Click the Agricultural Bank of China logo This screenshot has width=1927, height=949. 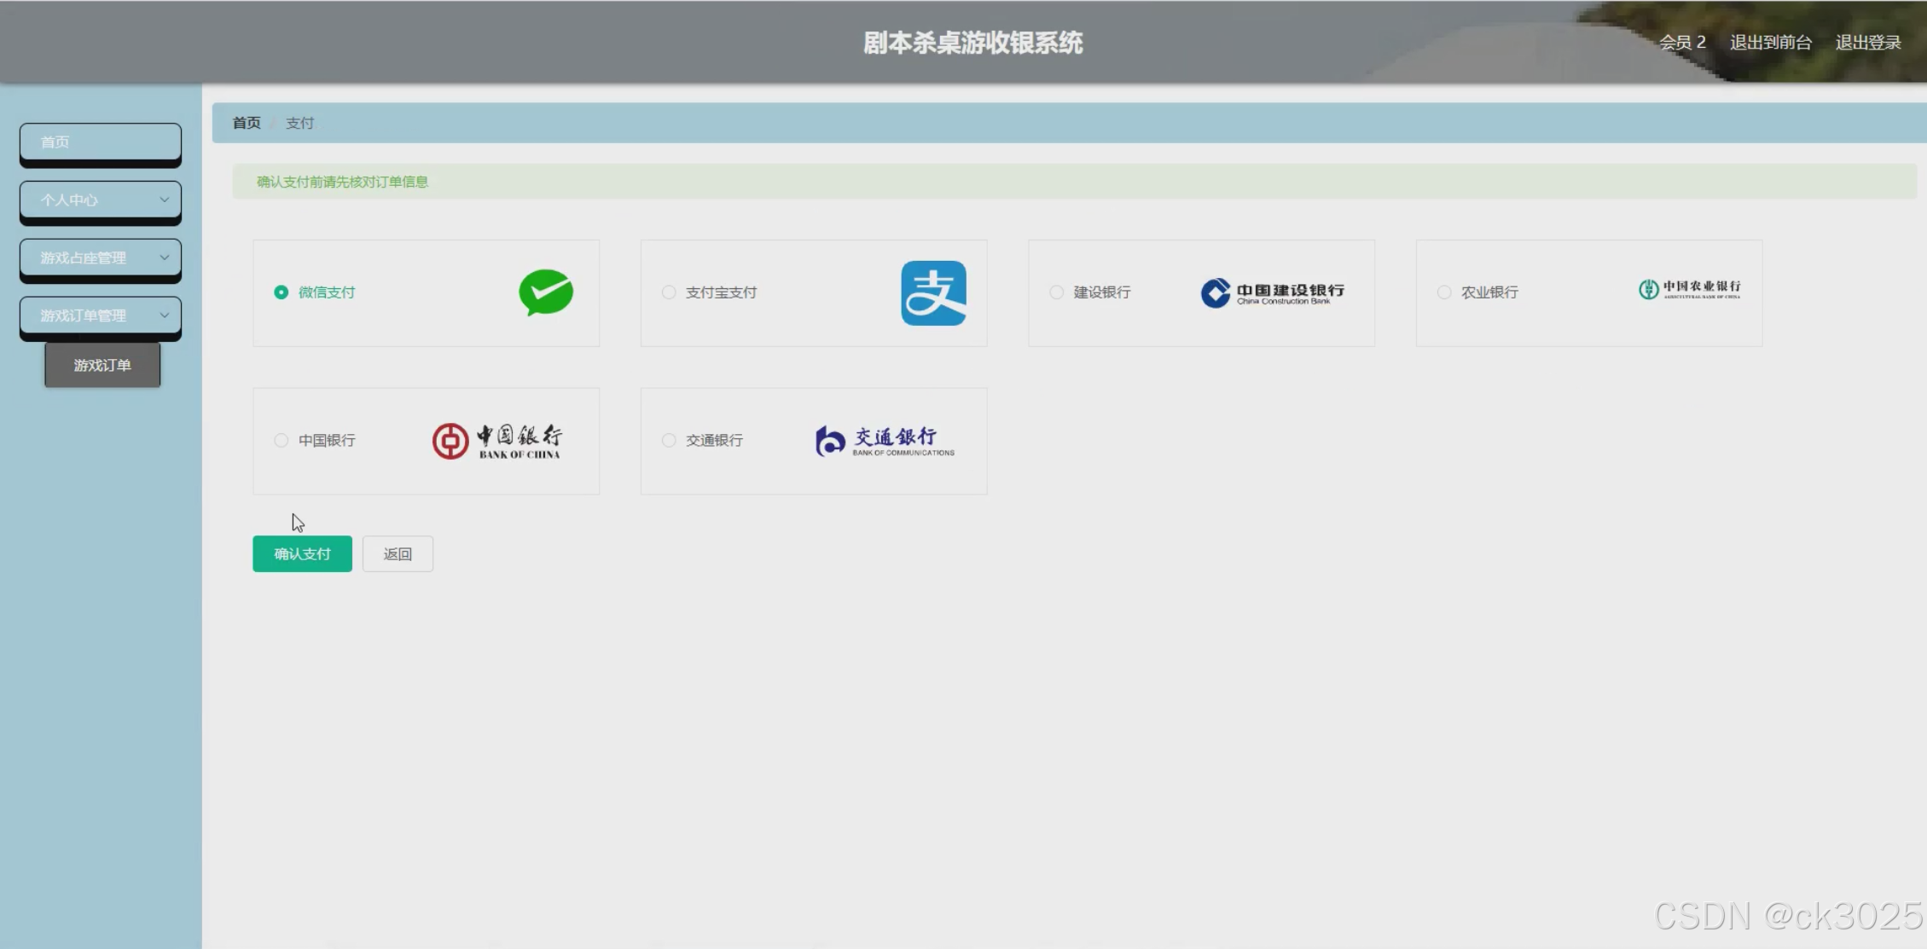pos(1689,289)
